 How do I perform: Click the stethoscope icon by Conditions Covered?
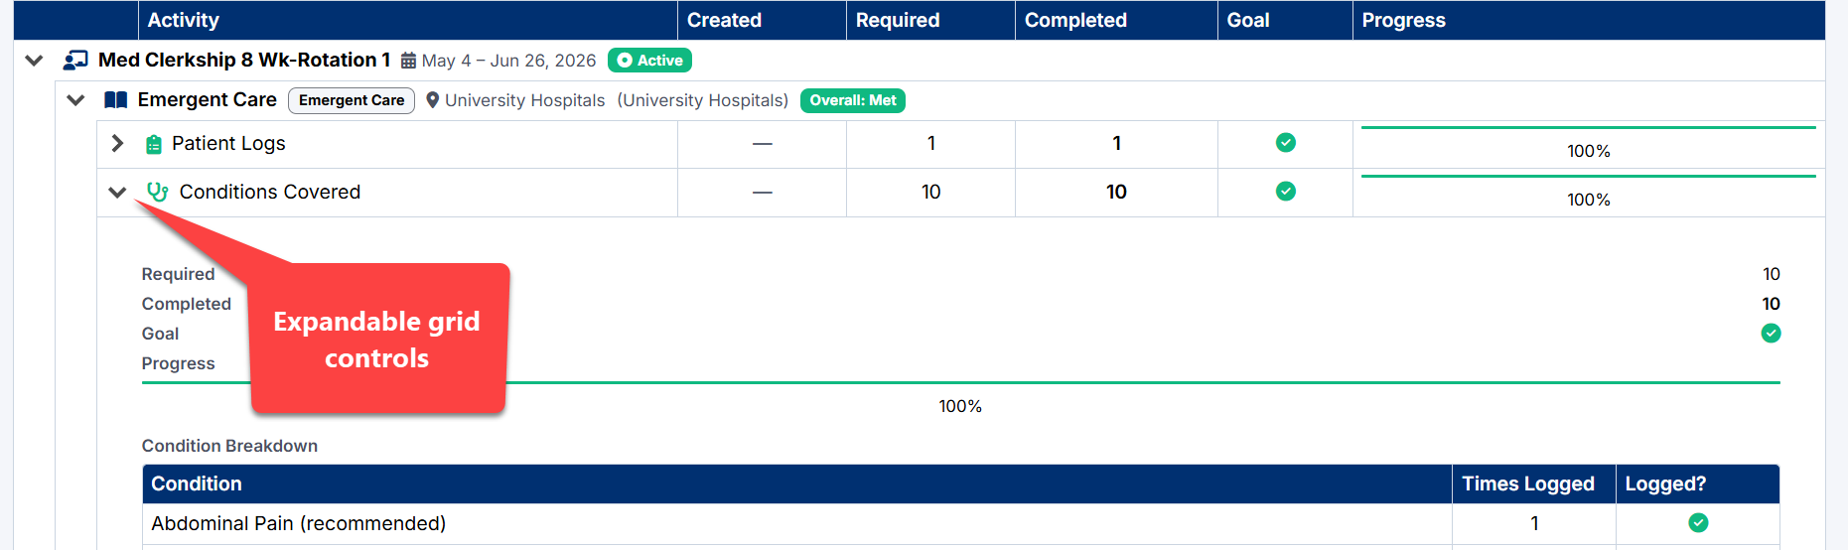click(157, 192)
